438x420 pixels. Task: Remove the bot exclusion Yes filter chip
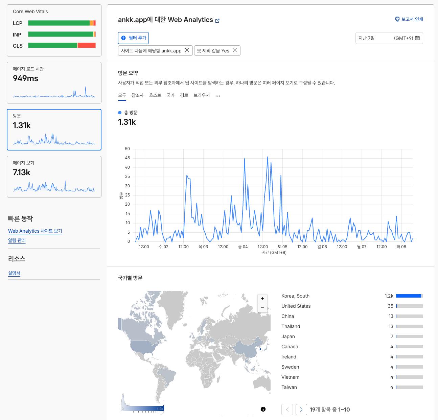click(x=235, y=50)
